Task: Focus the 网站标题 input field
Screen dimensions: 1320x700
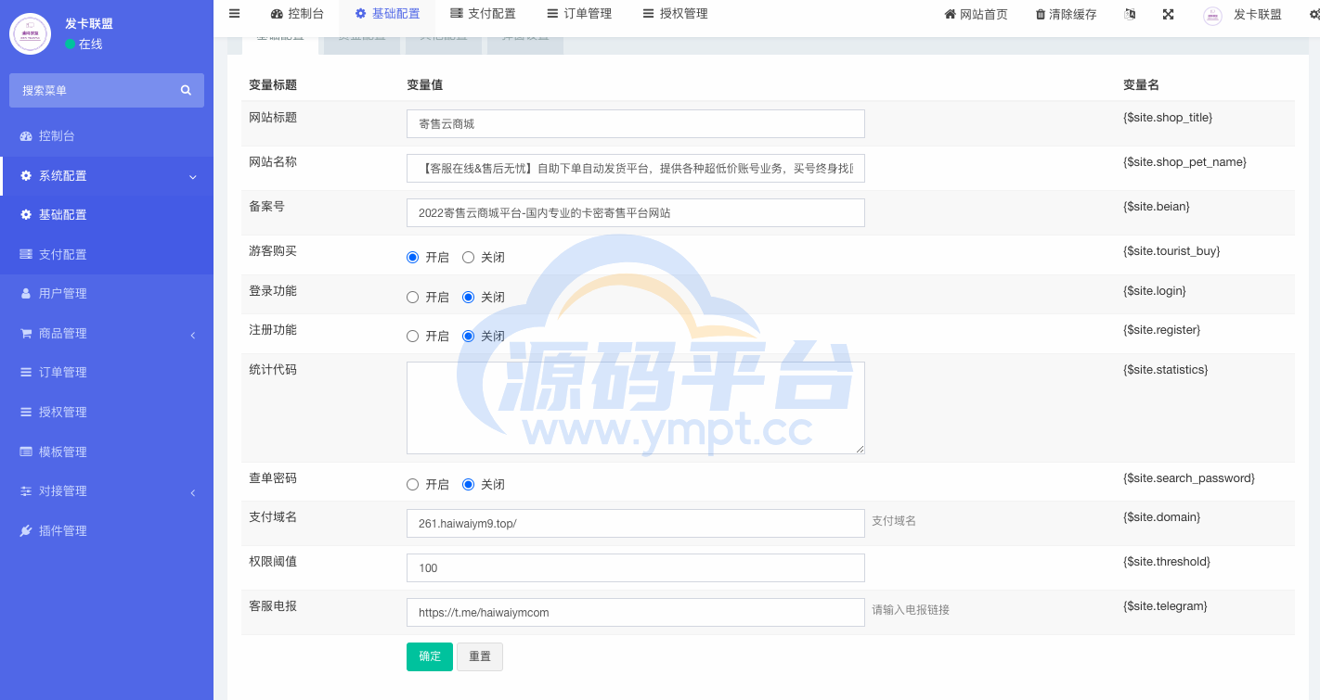Action: pos(636,123)
